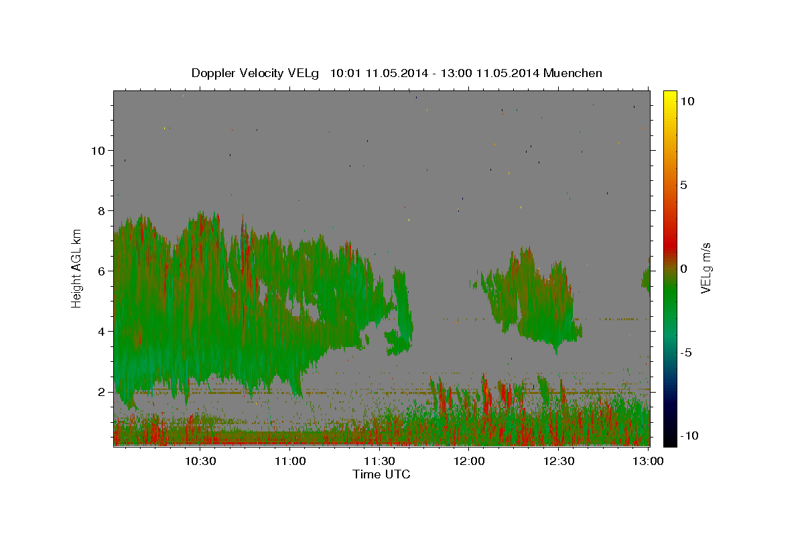The width and height of the screenshot is (804, 536).
Task: Click the 13:00 time tick label
Action: click(648, 461)
